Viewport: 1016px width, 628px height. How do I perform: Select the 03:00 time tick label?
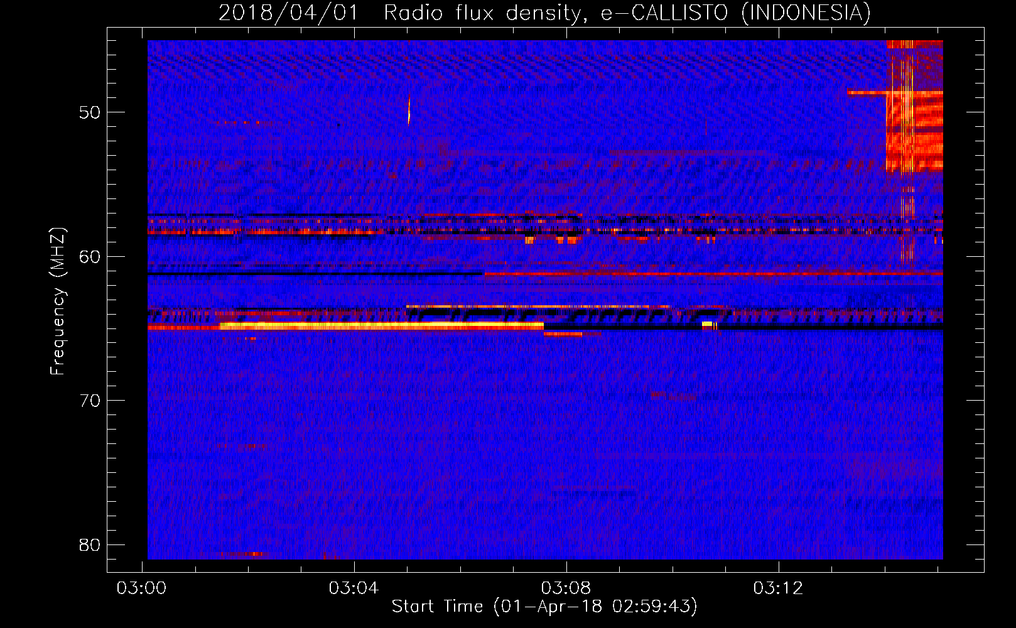pyautogui.click(x=142, y=588)
